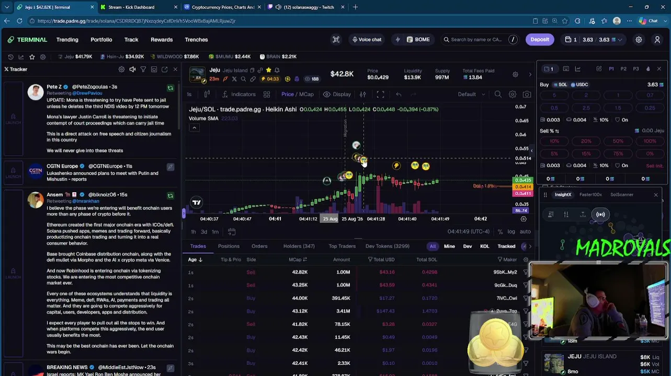Image resolution: width=671 pixels, height=376 pixels.
Task: Close the X Tracker panel
Action: pos(175,69)
